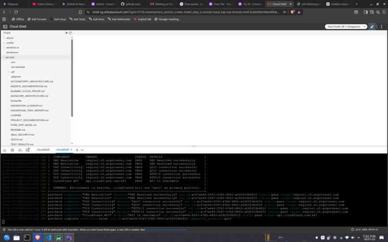
Task: Open SALK_SECURITY.md file
Action: point(22,135)
